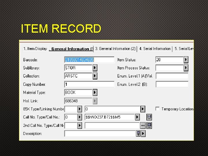The width and height of the screenshot is (208, 156).
Task: Click the ITEM RECORD slide title
Action: tap(61, 28)
